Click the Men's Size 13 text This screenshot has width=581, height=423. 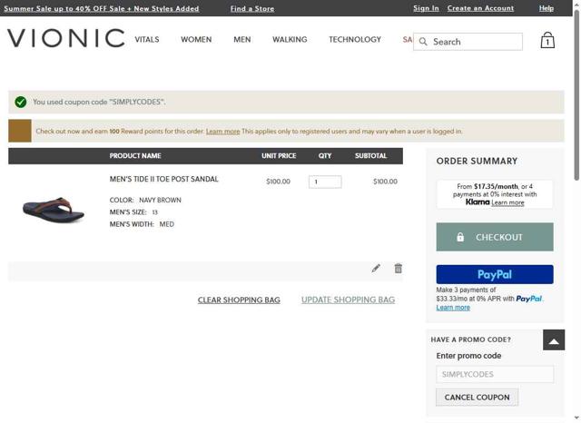tap(133, 212)
